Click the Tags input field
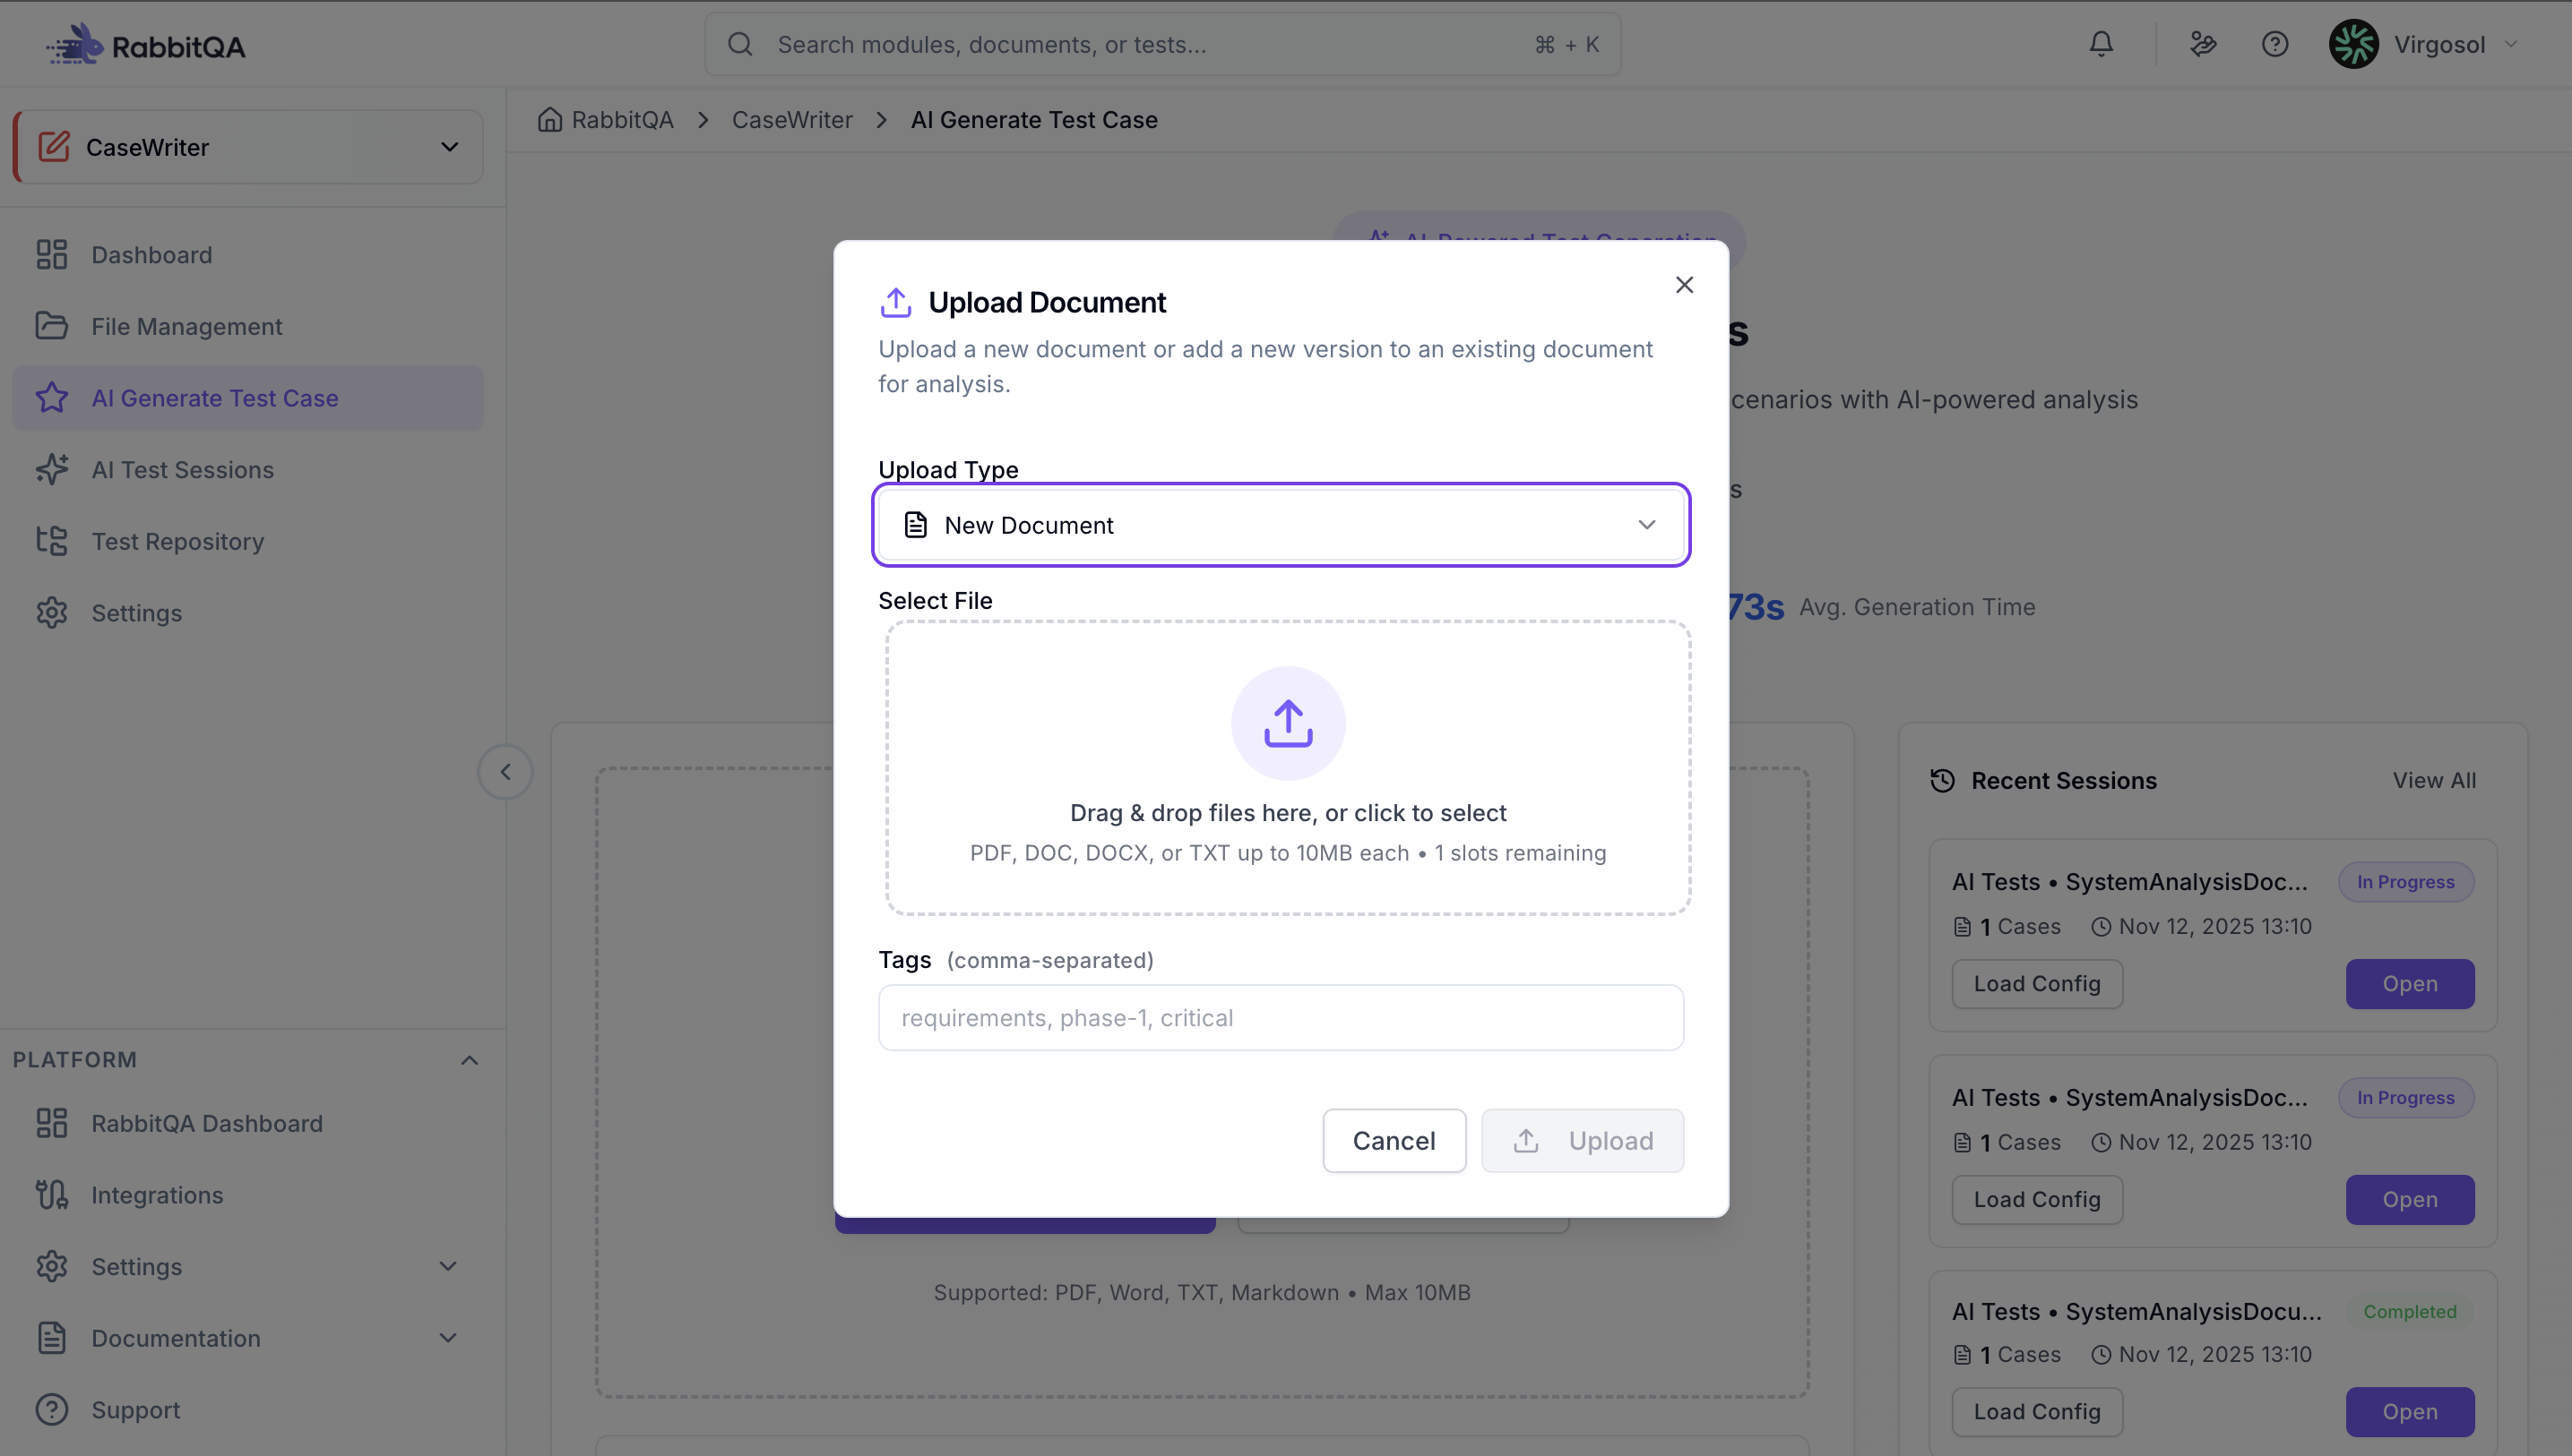2572x1456 pixels. (1281, 1018)
